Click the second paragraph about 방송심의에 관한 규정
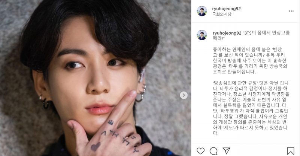 tap(251, 108)
